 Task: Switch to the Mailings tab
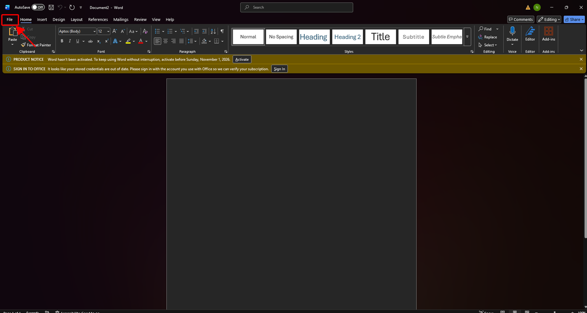click(x=121, y=20)
